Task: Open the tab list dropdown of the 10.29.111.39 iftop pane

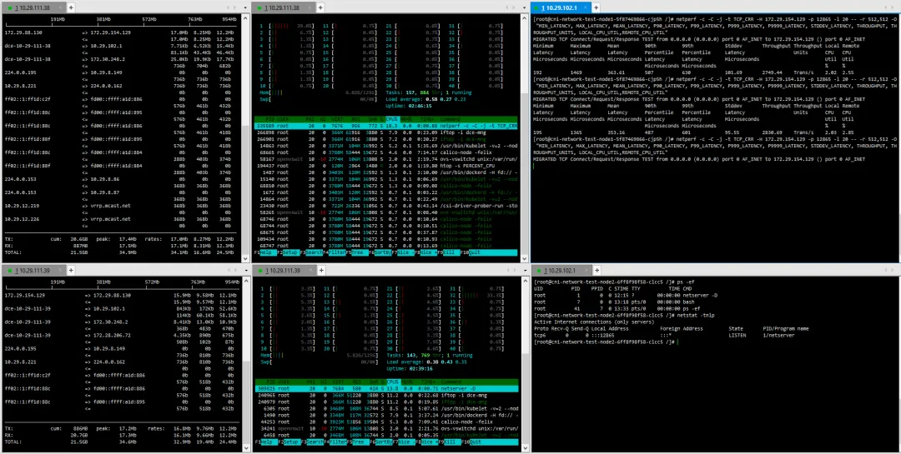Action: pos(244,270)
